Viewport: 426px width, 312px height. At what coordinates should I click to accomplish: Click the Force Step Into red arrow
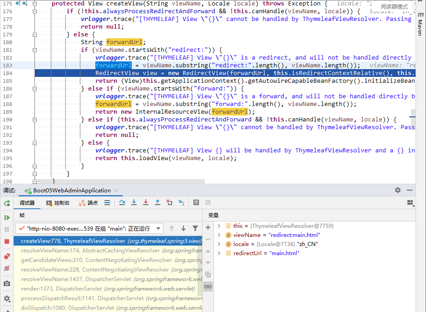(x=146, y=202)
